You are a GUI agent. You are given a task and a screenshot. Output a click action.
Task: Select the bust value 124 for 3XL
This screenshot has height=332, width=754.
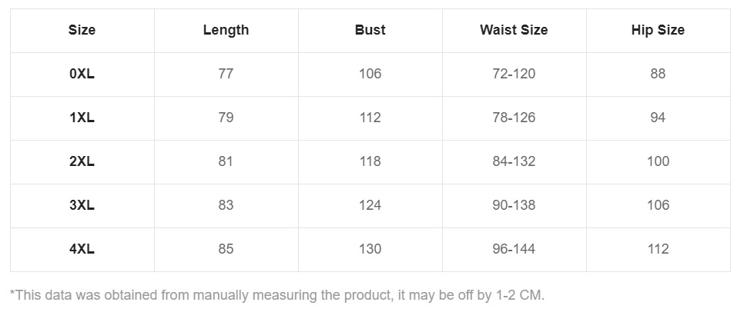370,205
